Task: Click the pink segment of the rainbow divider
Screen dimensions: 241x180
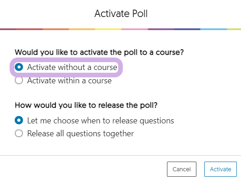Action: [135, 29]
